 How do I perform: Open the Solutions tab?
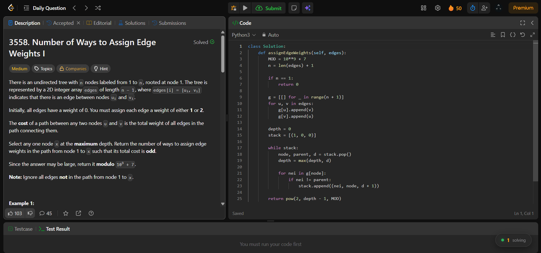(x=132, y=23)
